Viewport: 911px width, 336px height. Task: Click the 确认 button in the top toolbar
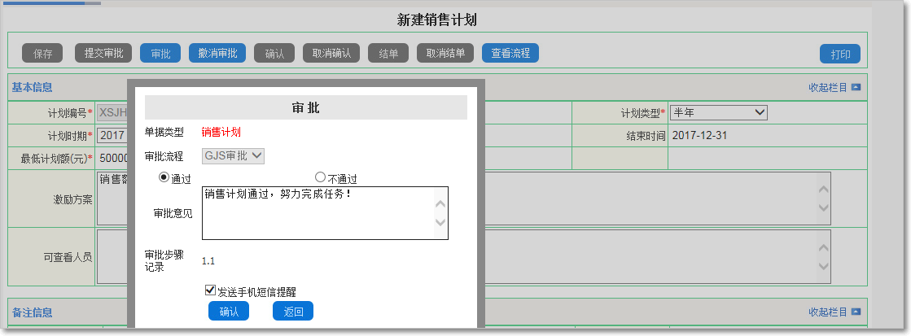click(x=274, y=54)
